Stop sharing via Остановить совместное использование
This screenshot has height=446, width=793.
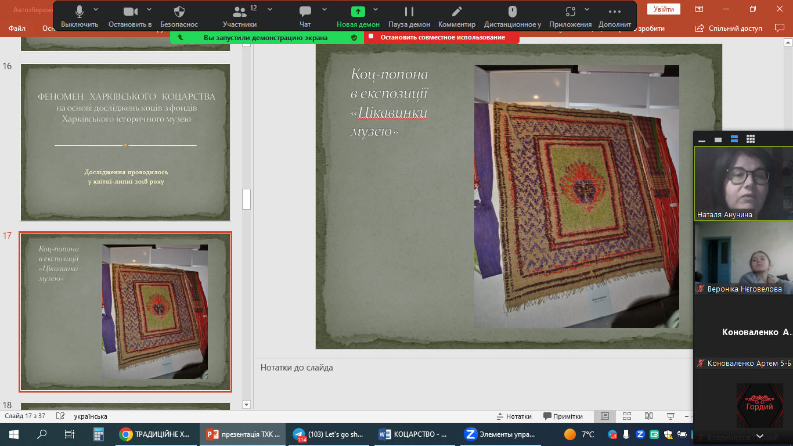(442, 37)
